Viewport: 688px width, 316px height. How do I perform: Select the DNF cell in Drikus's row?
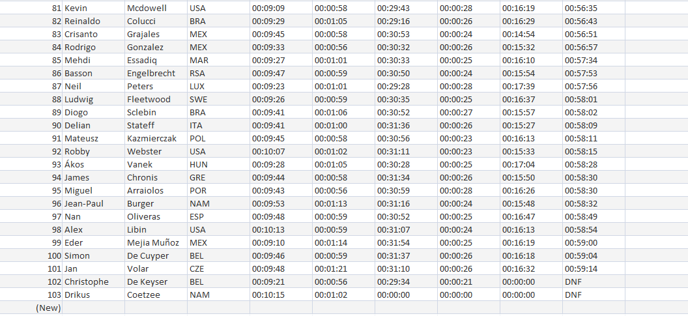[594, 295]
